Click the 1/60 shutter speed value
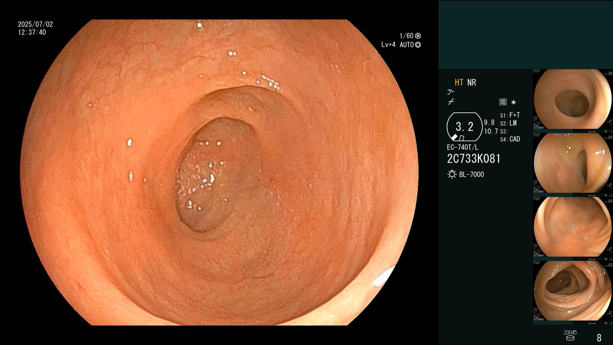Viewport: 613px width, 345px height. [x=406, y=36]
